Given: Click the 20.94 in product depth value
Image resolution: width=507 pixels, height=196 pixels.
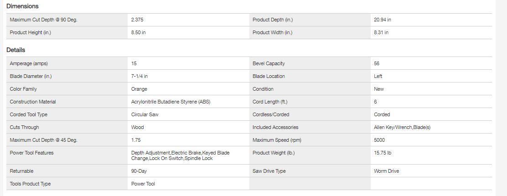Looking at the screenshot, I should pyautogui.click(x=382, y=20).
